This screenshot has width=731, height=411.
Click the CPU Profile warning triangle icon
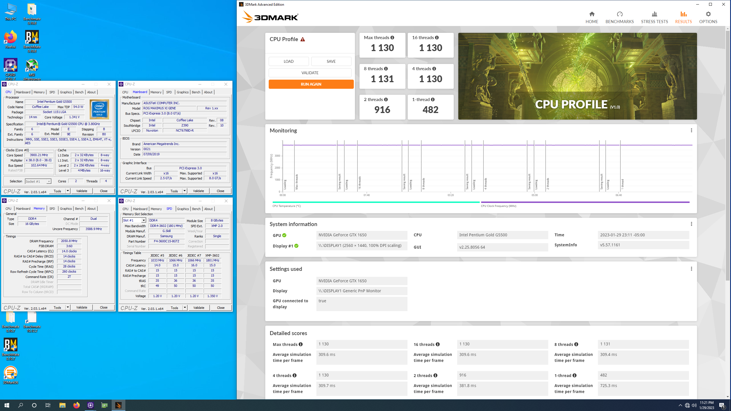pos(303,39)
